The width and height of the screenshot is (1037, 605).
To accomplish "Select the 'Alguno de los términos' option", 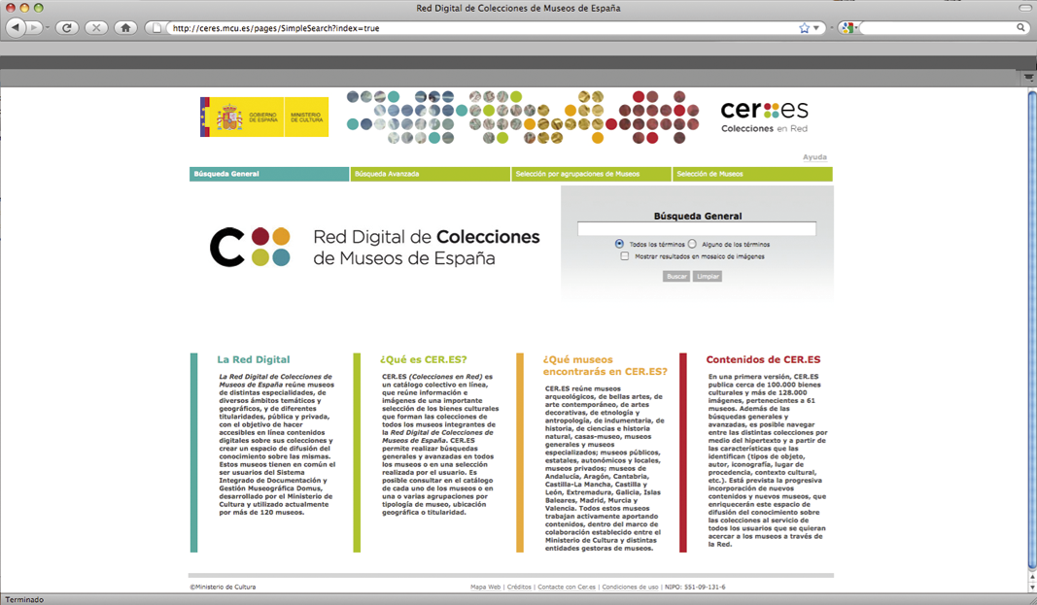I will [692, 244].
